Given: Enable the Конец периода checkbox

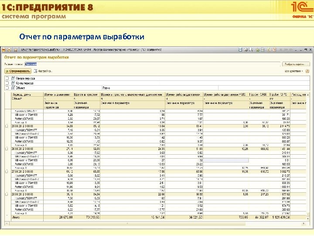Looking at the screenshot, I should point(7,83).
